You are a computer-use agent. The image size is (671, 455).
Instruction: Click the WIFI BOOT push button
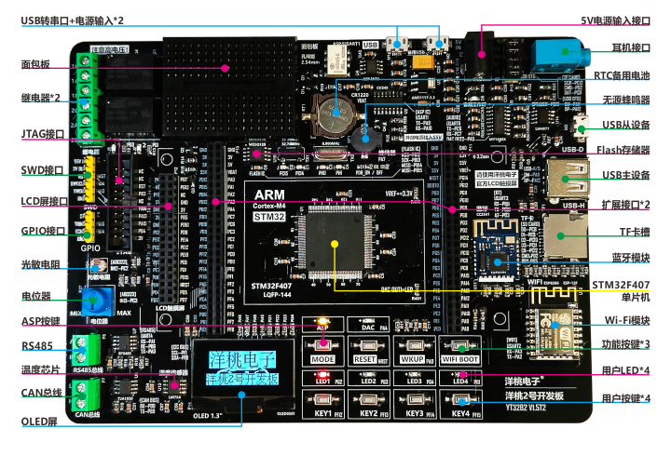coord(460,345)
